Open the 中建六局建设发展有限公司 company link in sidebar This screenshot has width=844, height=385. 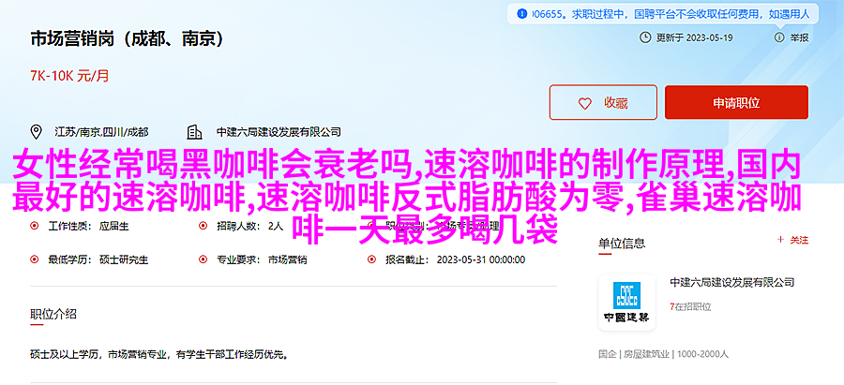(732, 282)
